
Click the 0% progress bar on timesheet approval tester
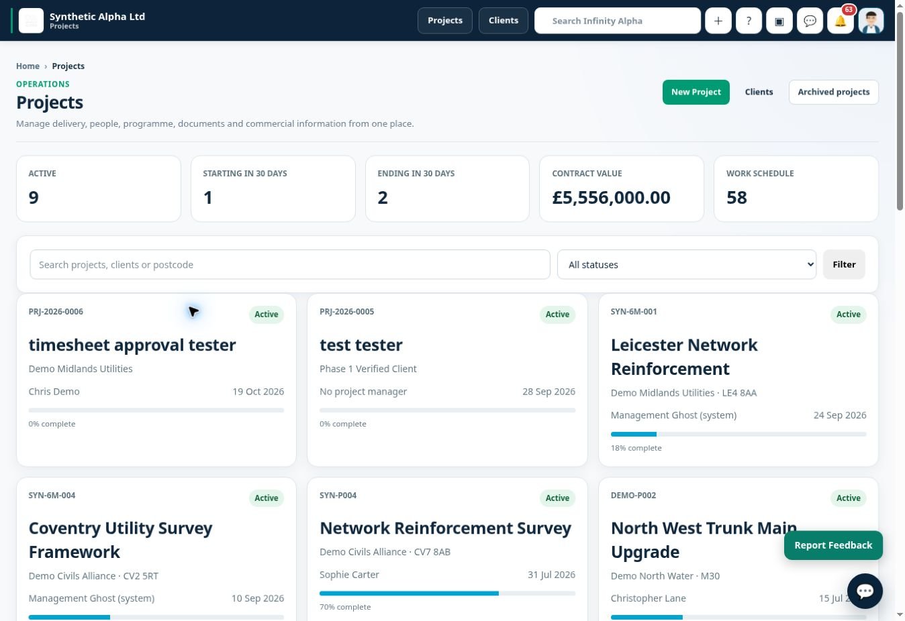[x=156, y=410]
